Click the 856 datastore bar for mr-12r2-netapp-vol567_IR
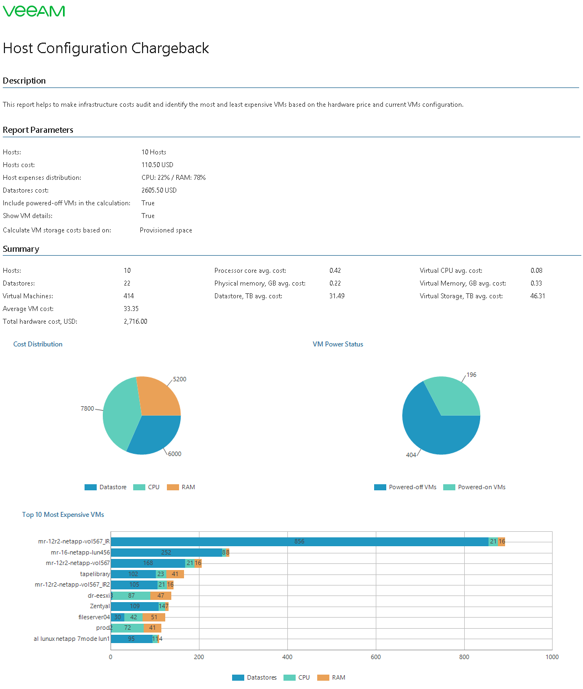 [298, 541]
